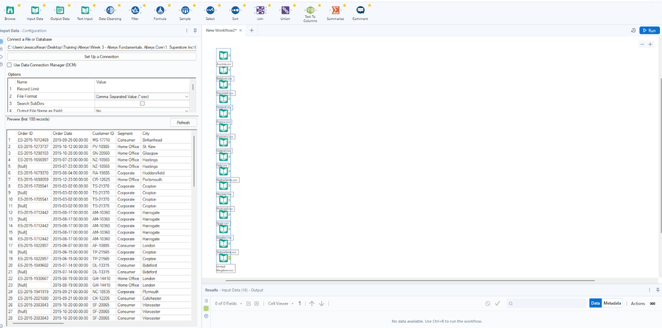Open Configuration panel more options menu
Viewport: 662px width, 328px height.
point(187,31)
